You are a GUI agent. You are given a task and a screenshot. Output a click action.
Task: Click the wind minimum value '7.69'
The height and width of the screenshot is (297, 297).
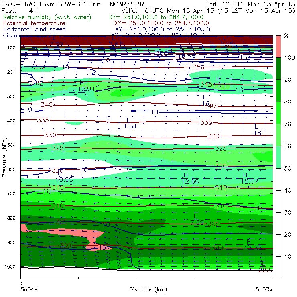197,222
